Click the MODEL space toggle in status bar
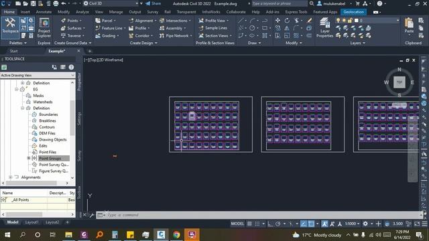Screen dimensions: 429x241 pyautogui.click(x=237, y=224)
